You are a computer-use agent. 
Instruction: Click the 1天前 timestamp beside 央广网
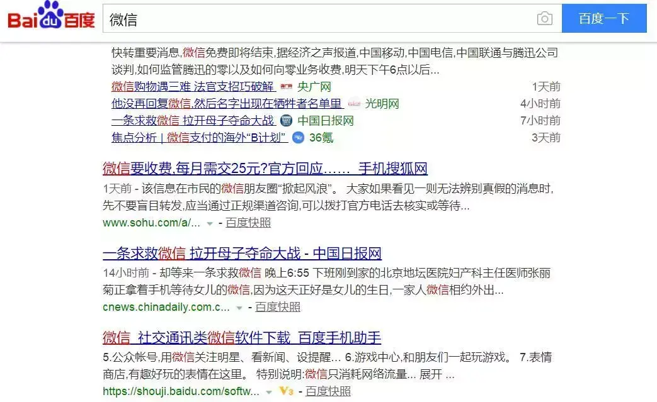[546, 87]
